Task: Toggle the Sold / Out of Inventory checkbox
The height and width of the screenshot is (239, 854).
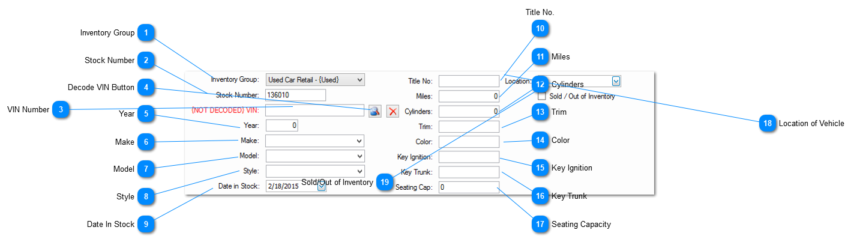Action: coord(542,96)
